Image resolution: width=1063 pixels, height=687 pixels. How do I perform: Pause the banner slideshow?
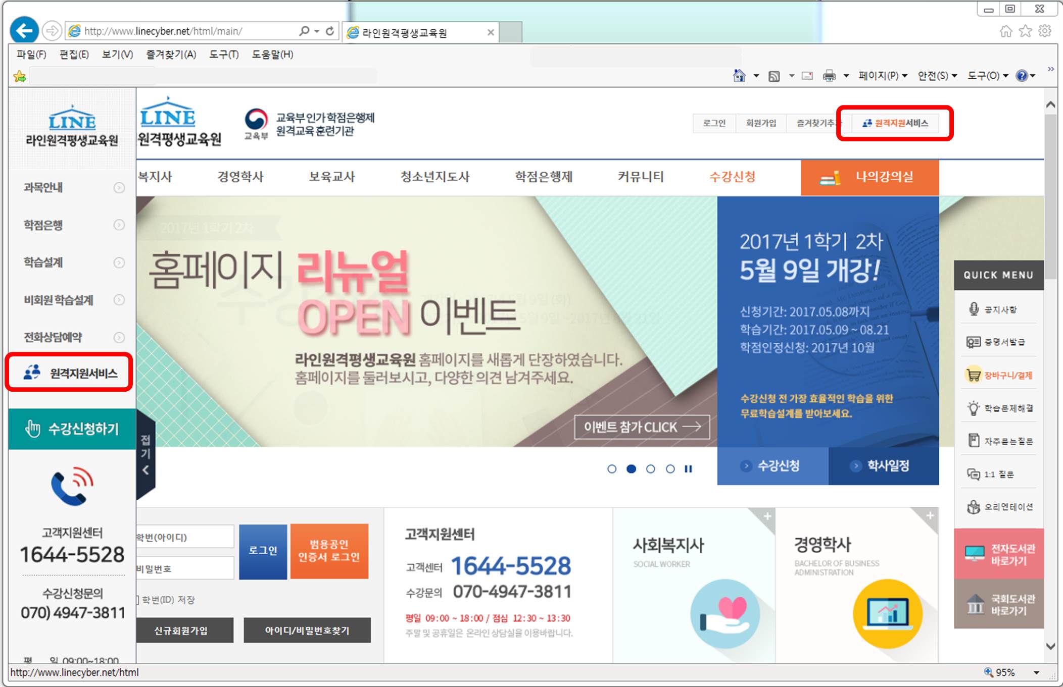(688, 469)
